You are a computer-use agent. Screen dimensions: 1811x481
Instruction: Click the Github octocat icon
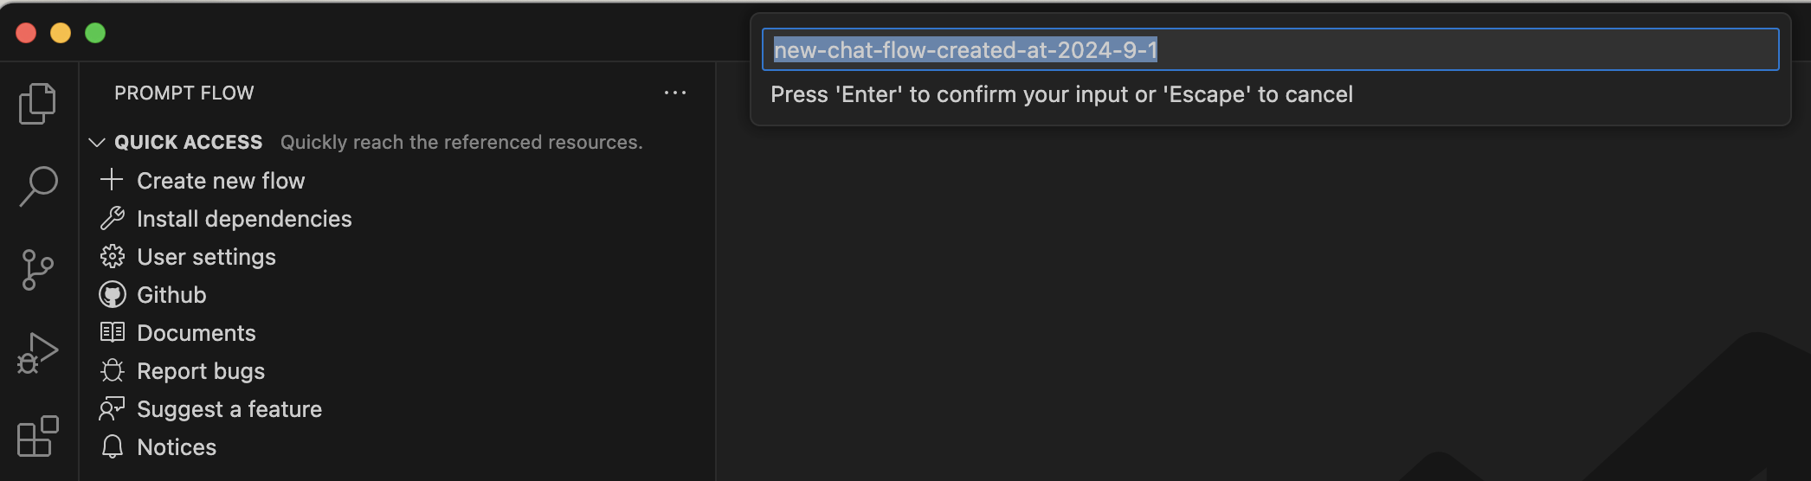coord(112,295)
